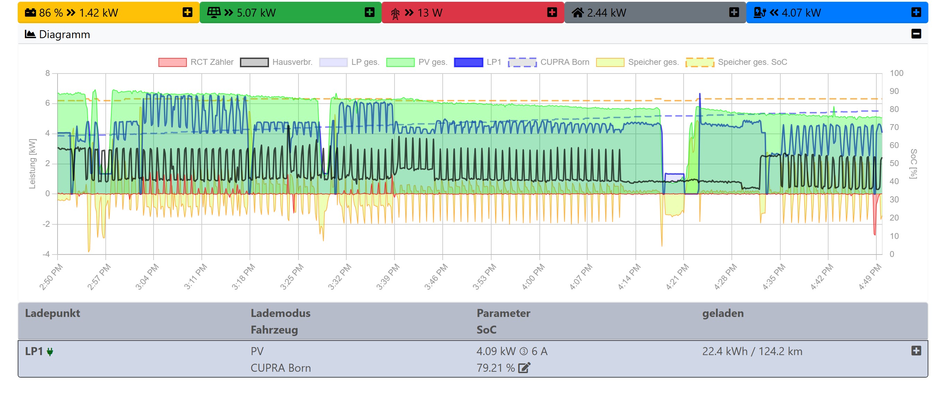Click the chart icon next to Diagramm
Screen dimensions: 945x396
(30, 34)
